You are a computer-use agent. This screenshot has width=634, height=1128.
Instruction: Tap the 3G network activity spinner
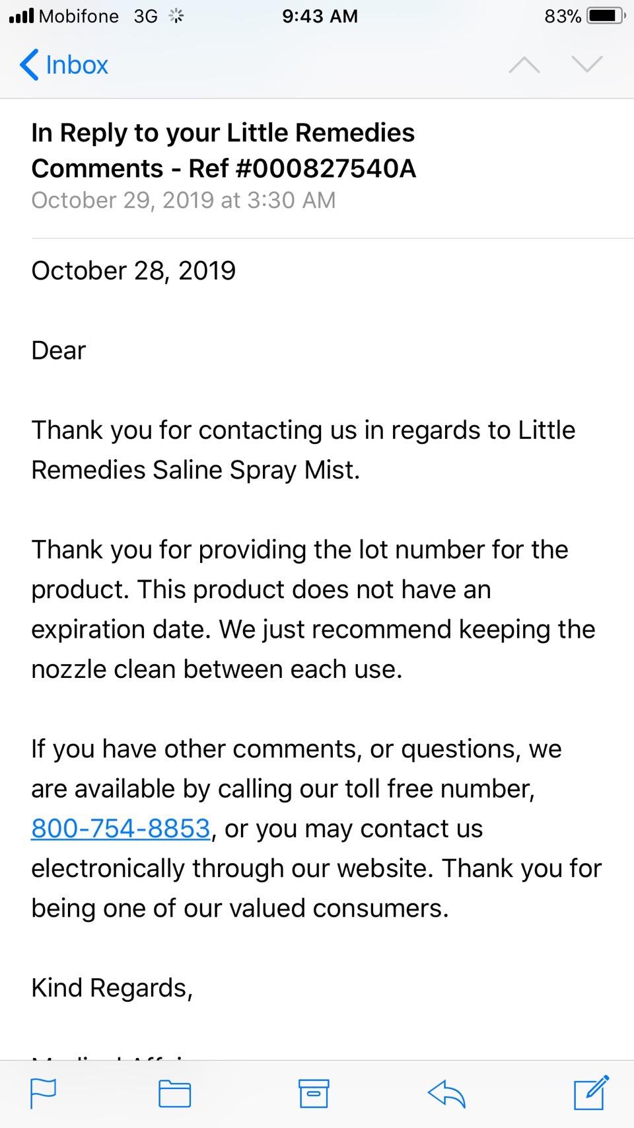tap(176, 16)
